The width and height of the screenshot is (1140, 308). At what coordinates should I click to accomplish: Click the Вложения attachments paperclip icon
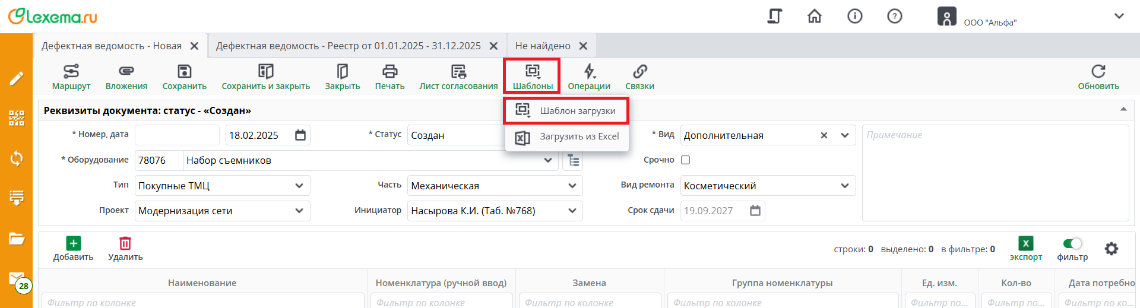tap(126, 72)
